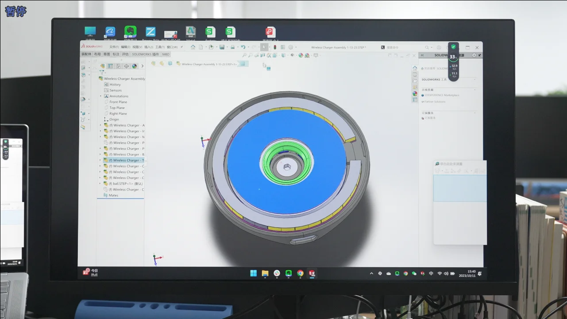
Task: Pin the SOLIDWORKS Resources task pane
Action: tap(479, 55)
